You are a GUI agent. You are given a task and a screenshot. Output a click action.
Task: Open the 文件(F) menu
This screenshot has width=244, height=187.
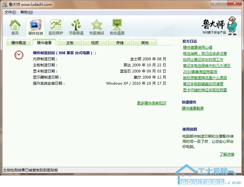click(x=10, y=12)
